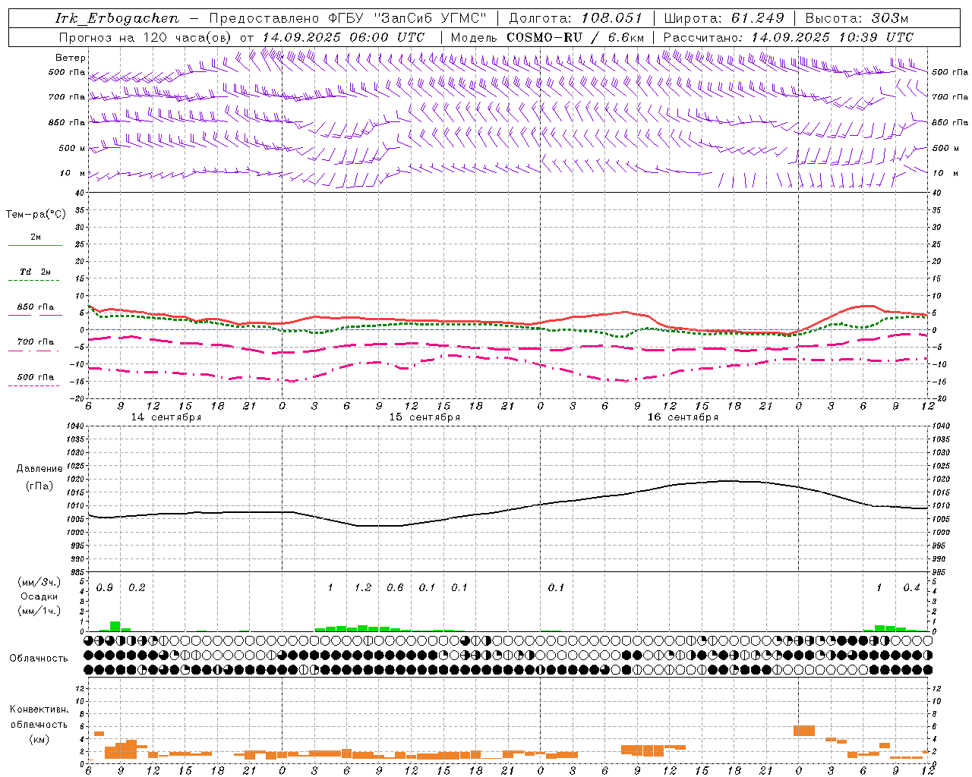Click the Td 2м dew point legend entry

[x=36, y=272]
